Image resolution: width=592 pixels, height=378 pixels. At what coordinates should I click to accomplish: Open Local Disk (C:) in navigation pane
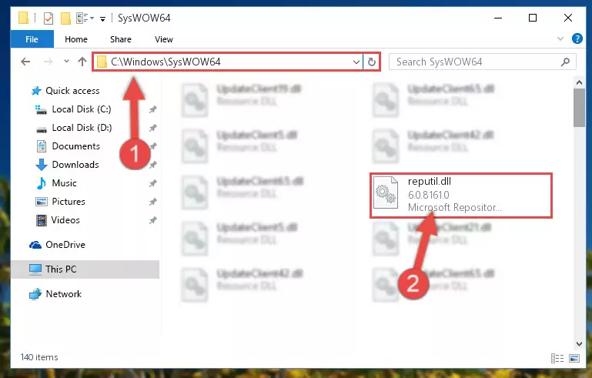coord(81,109)
